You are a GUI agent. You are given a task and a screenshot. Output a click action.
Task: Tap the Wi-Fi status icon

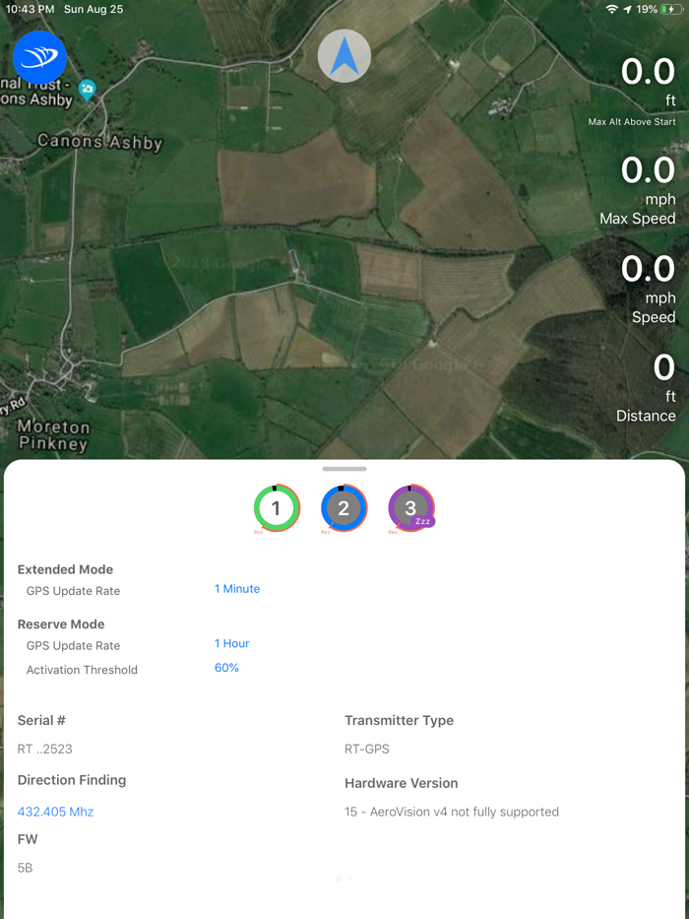tap(612, 10)
